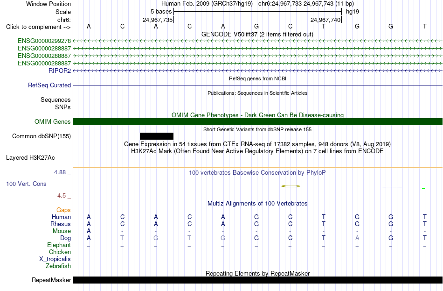Click the H3K27Ac Mark ENCODE title
The image size is (443, 291).
[257, 151]
